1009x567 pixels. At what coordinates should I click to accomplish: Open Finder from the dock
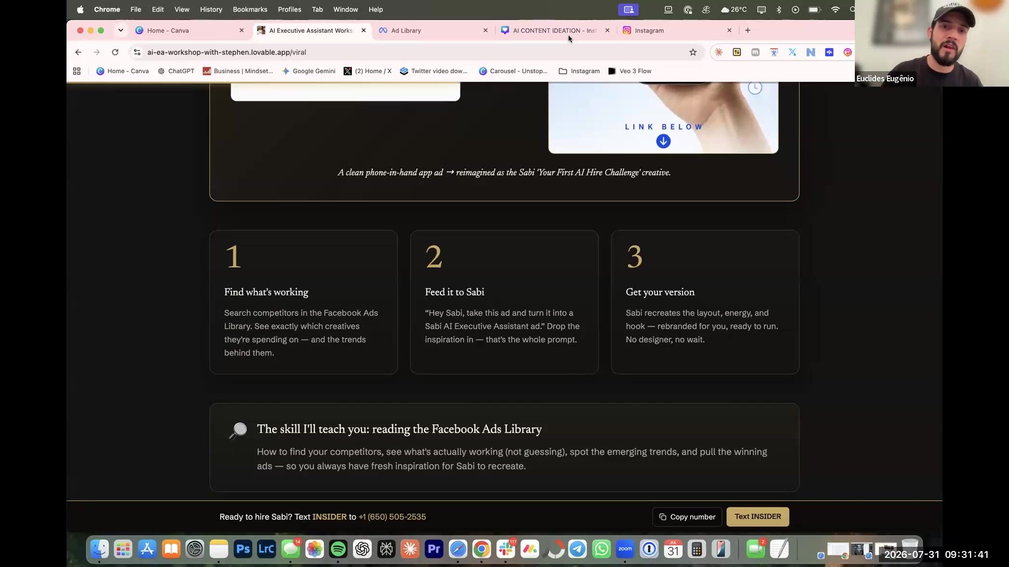point(100,549)
